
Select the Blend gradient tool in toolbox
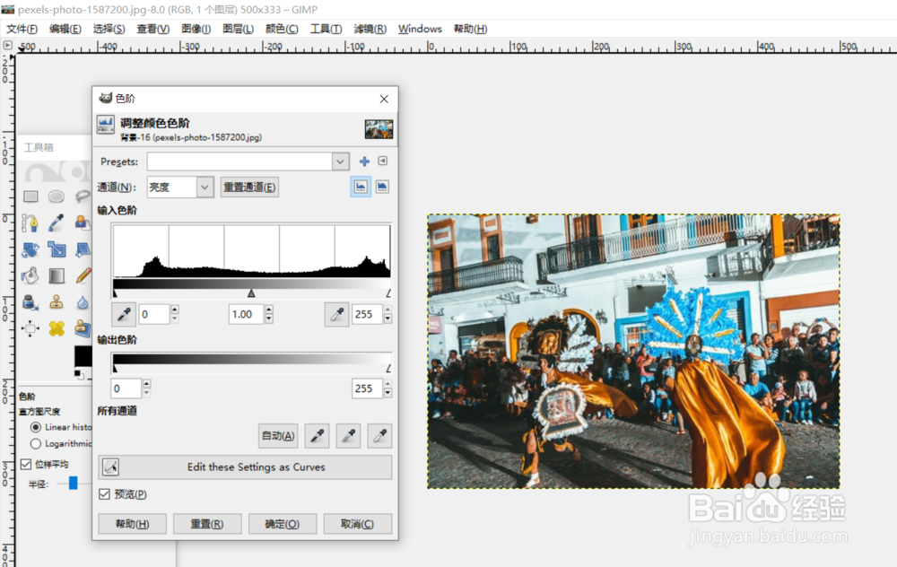point(57,275)
